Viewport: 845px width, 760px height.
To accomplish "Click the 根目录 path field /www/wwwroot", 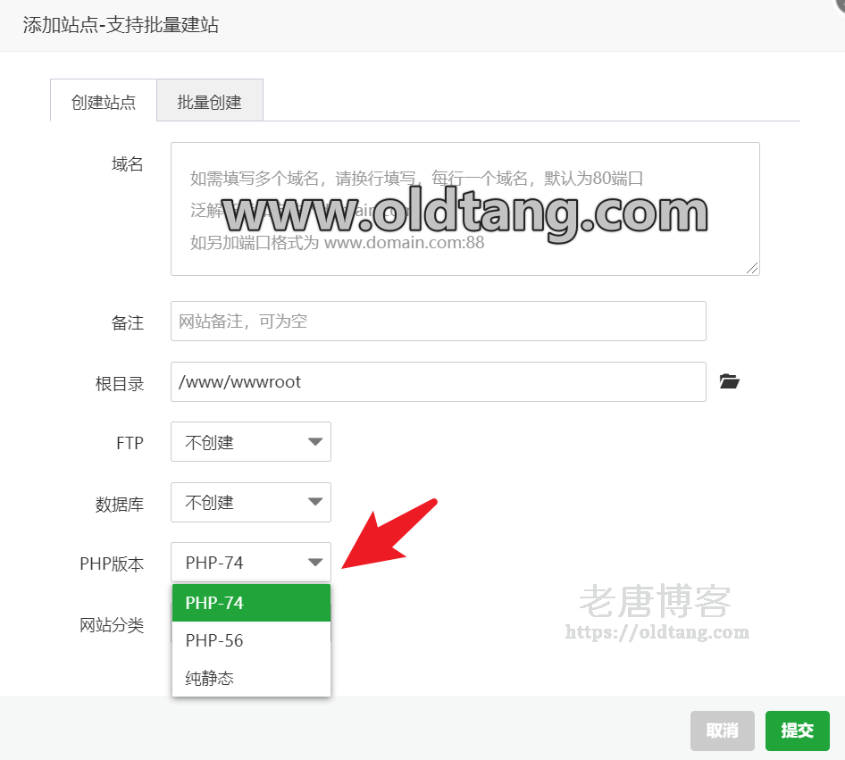I will [x=438, y=382].
